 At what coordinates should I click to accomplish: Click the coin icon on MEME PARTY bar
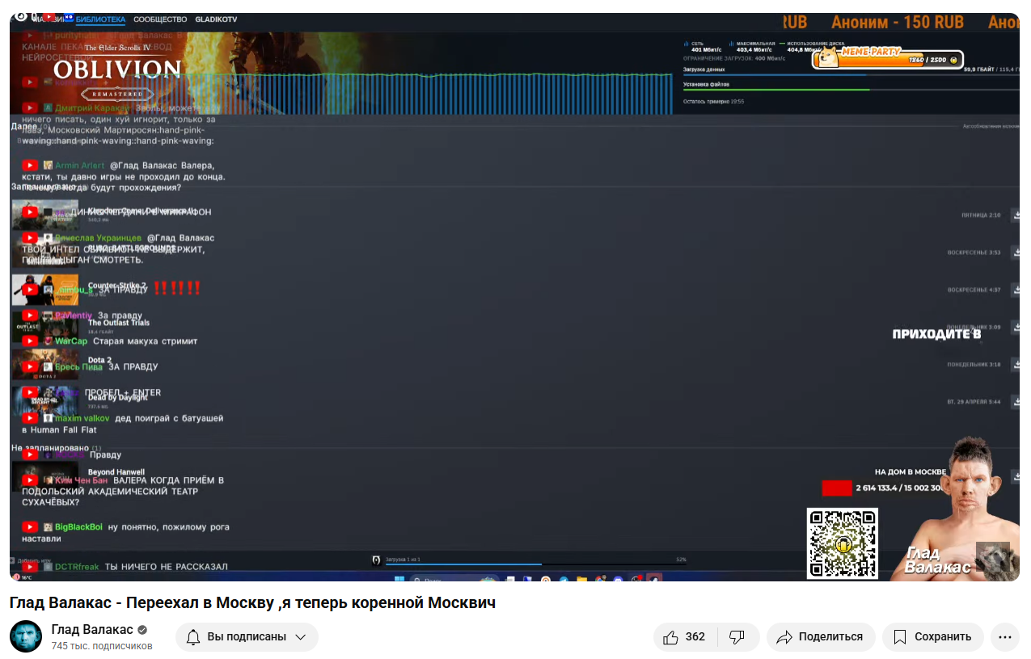[x=954, y=61]
